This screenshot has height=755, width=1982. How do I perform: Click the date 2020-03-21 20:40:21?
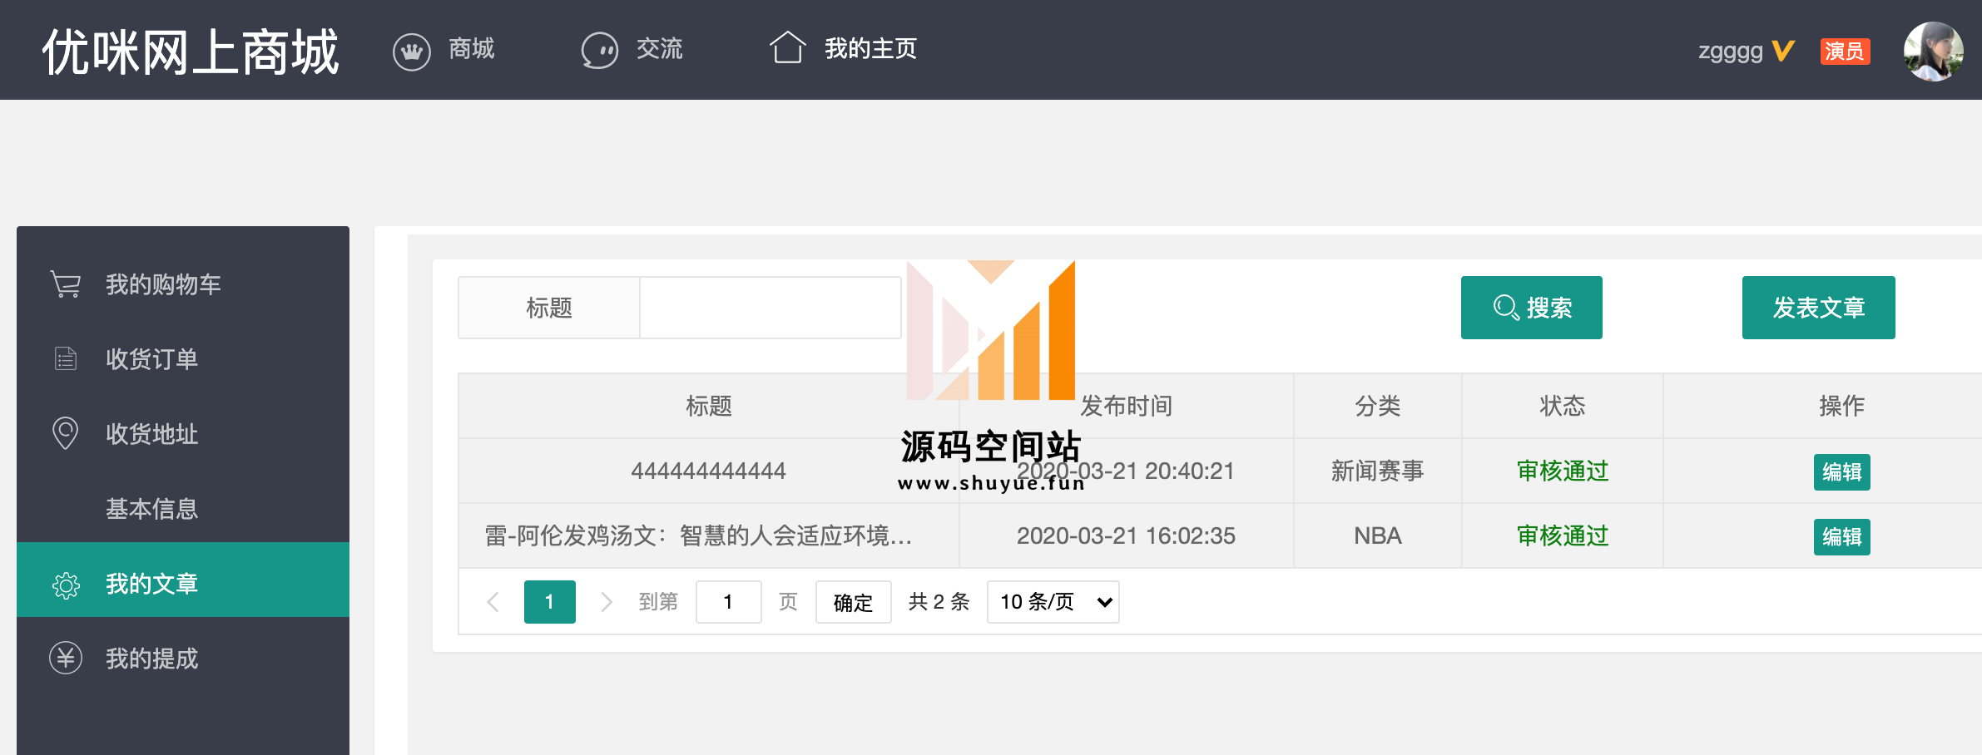[x=1126, y=471]
